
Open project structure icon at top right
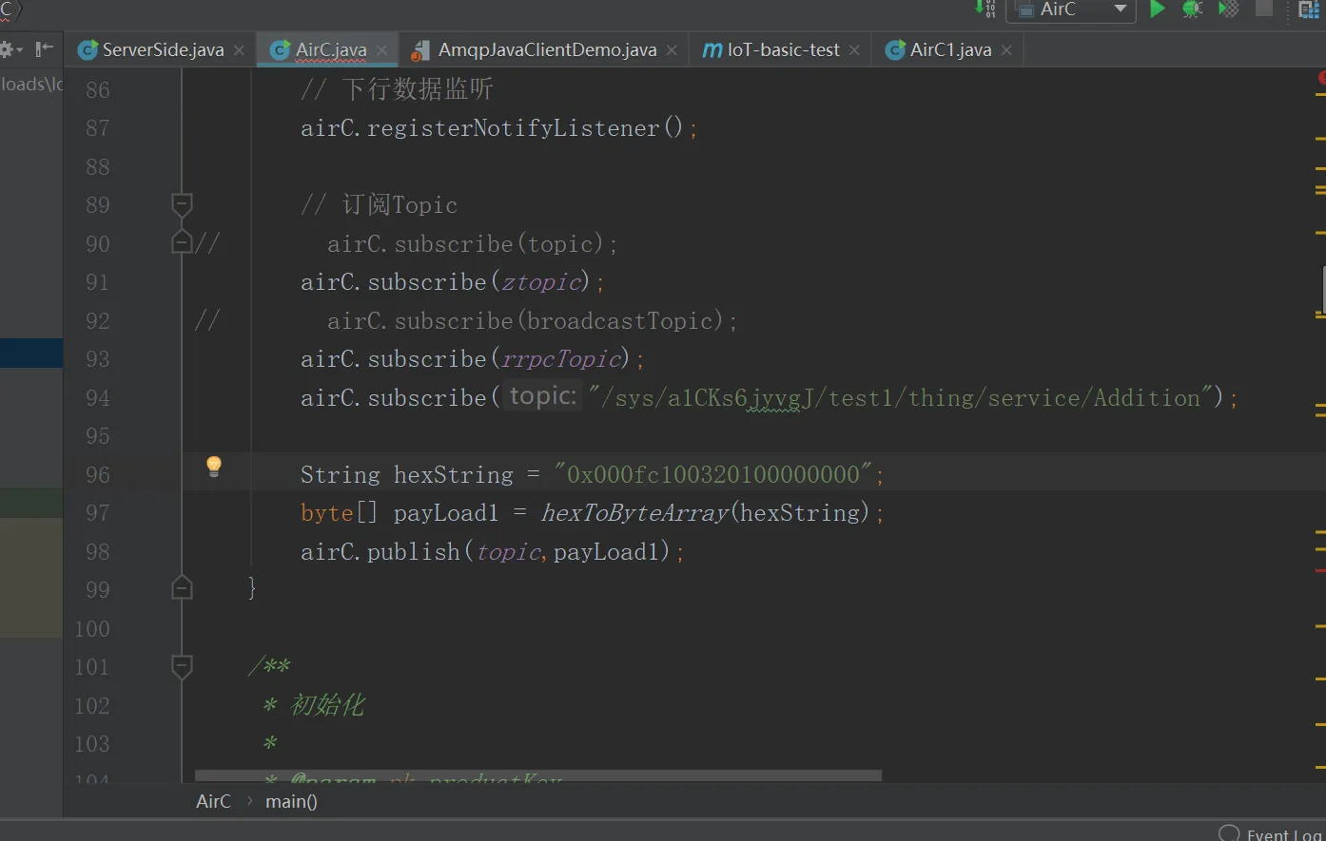click(1309, 10)
